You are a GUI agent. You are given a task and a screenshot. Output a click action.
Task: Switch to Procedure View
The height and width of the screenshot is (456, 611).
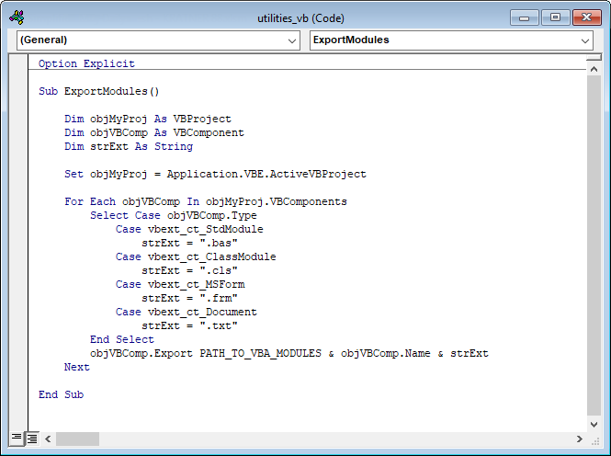17,438
